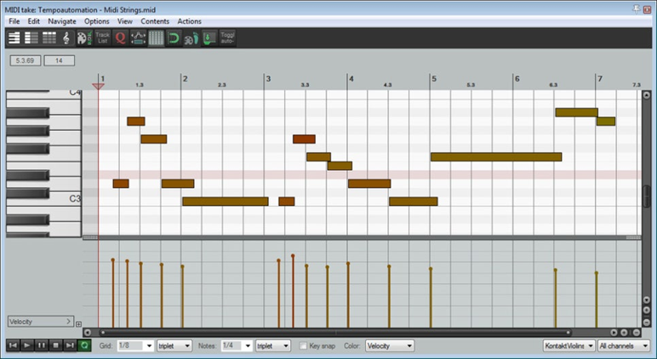
Task: Click the tallest red velocity bar handle
Action: tap(293, 255)
